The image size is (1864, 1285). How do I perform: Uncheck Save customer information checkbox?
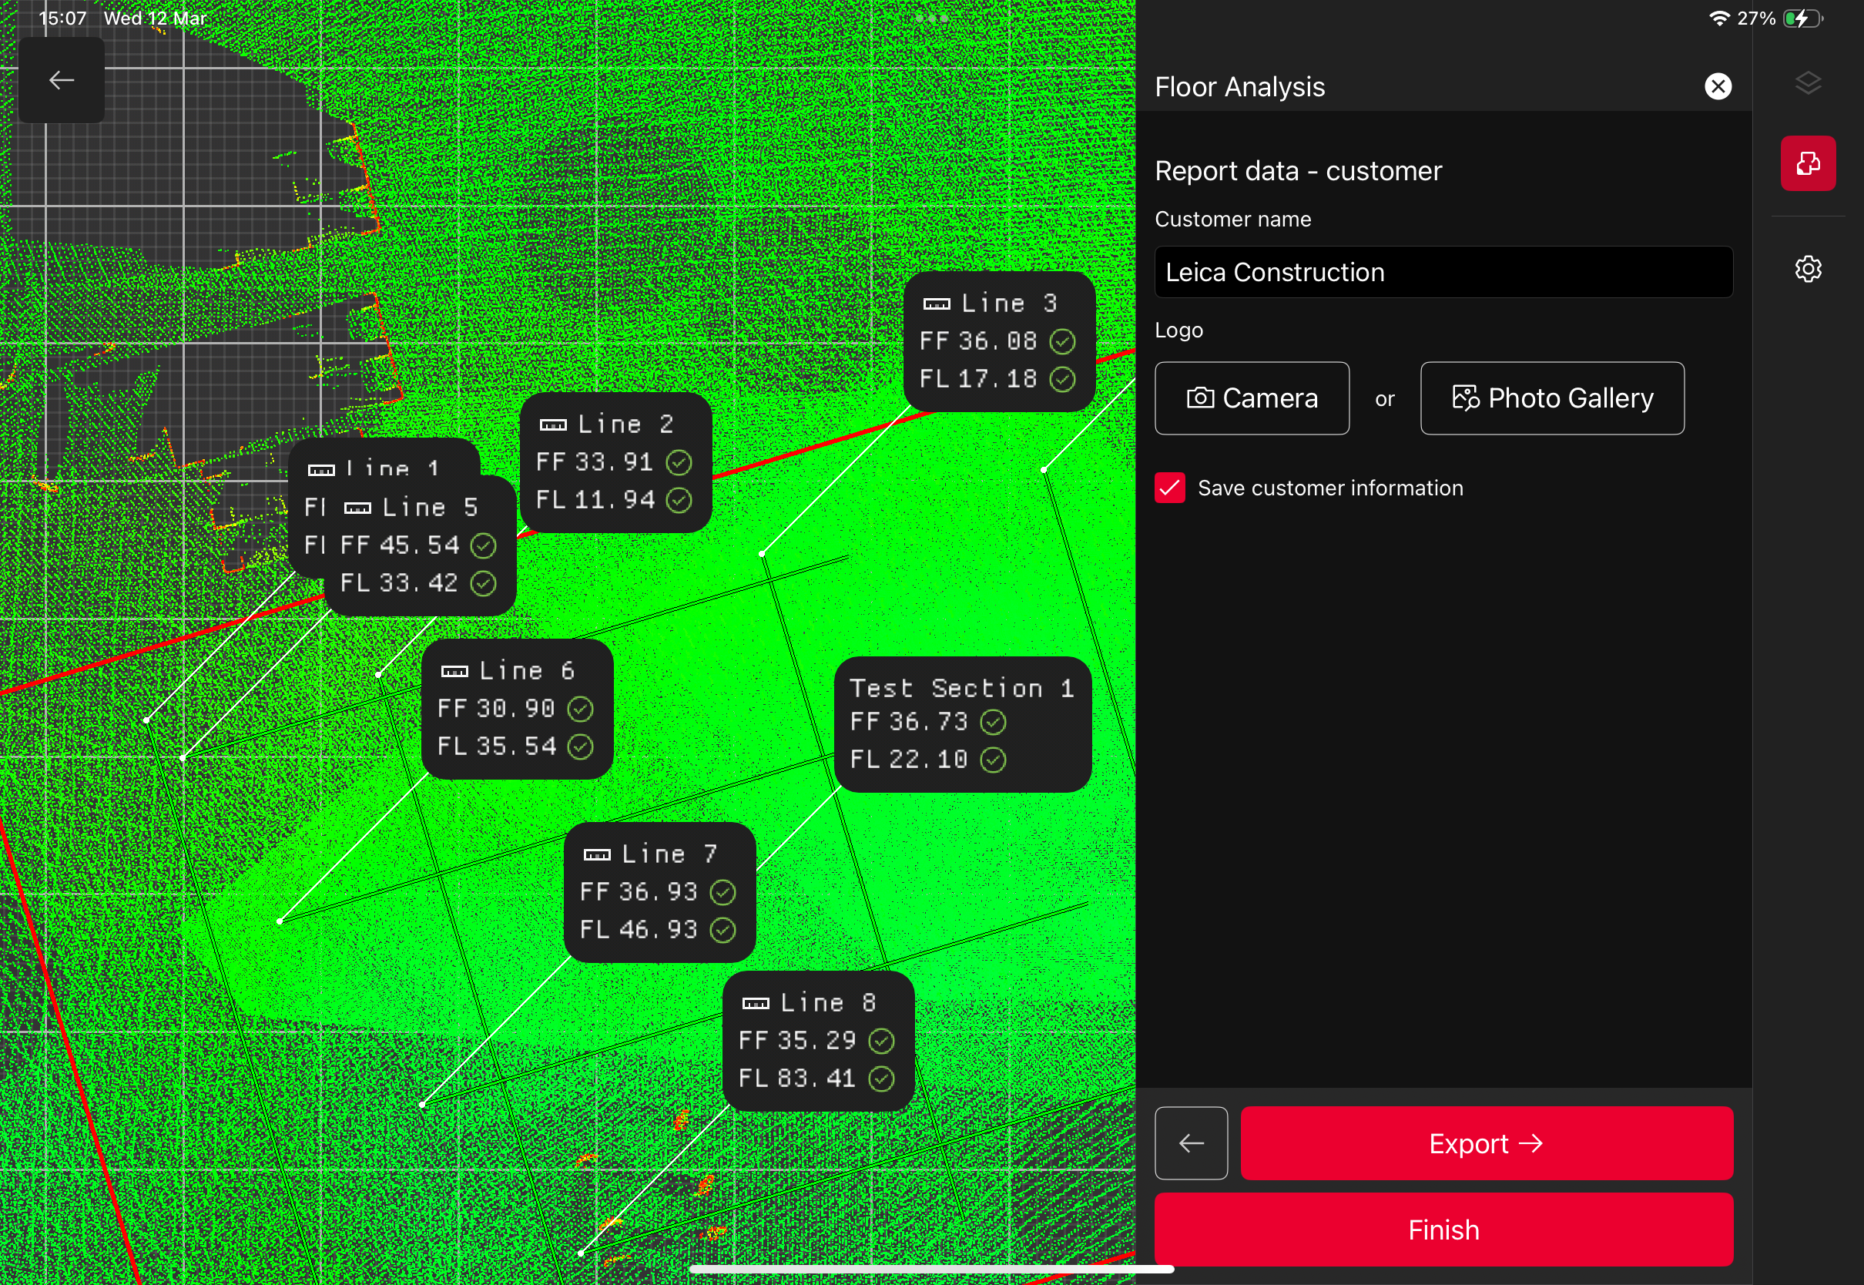(x=1169, y=488)
